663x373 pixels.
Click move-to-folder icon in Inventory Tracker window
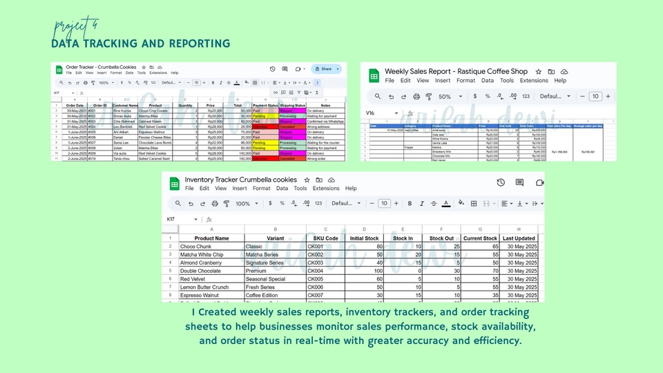[x=319, y=180]
